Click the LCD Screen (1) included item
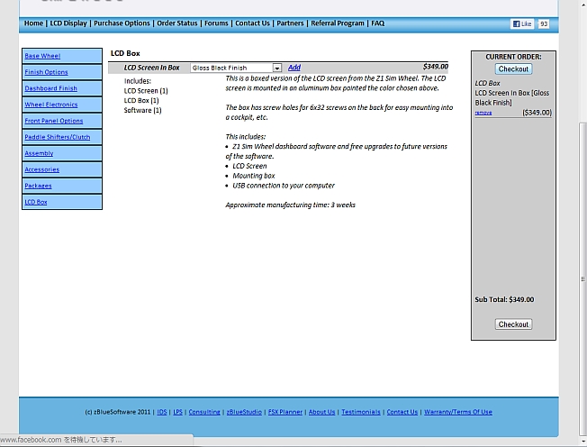The image size is (587, 447). 146,91
